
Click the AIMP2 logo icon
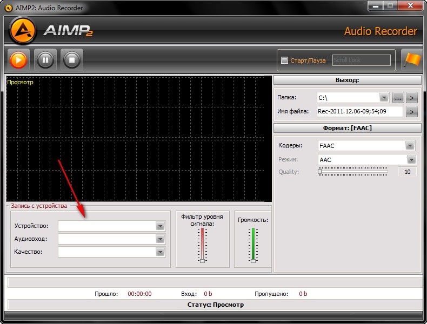click(x=23, y=31)
